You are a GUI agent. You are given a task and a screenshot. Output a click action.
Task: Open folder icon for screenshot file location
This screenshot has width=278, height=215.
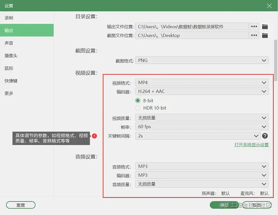(x=265, y=35)
